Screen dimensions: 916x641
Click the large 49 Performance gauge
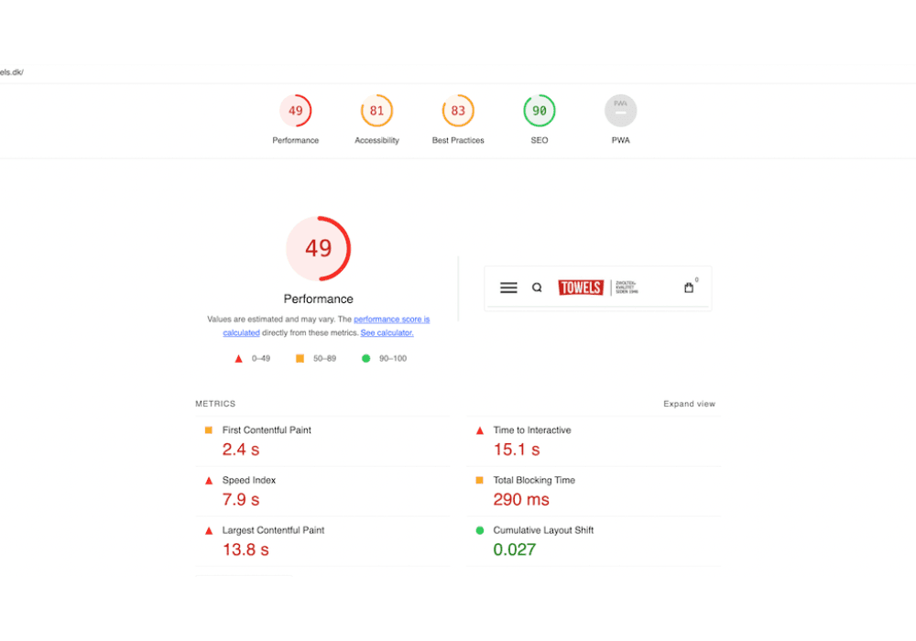[x=318, y=247]
